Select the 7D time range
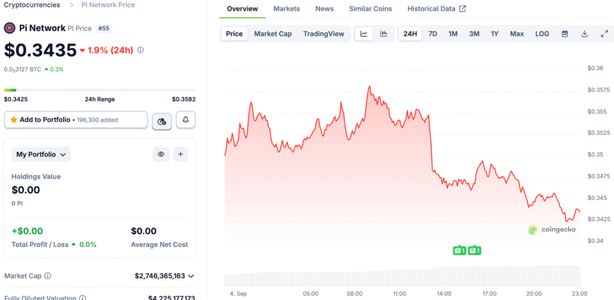 coord(433,34)
